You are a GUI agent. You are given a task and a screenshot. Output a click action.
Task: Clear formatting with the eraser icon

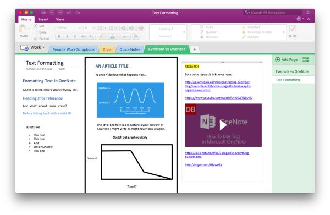pos(141,28)
